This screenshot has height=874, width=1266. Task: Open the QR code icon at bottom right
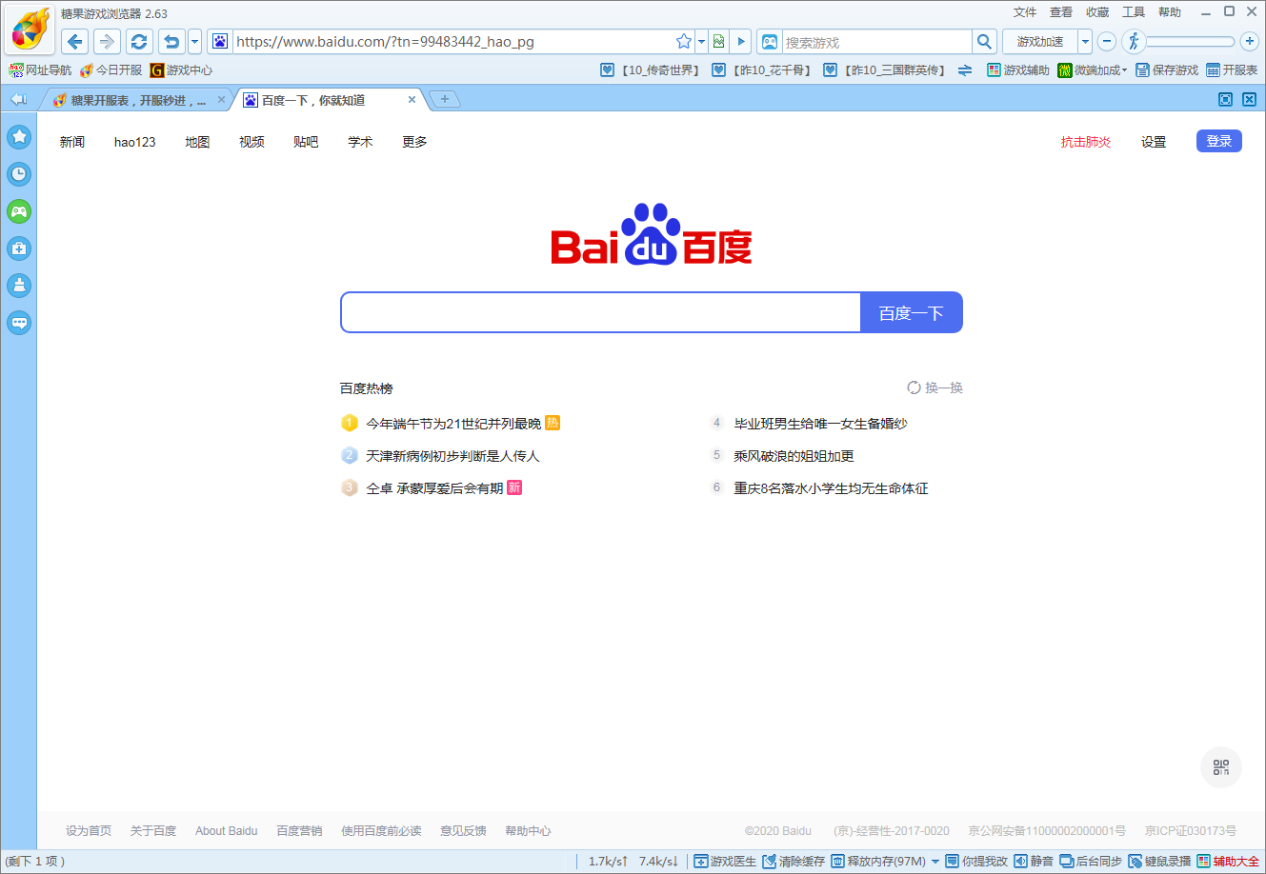1221,767
